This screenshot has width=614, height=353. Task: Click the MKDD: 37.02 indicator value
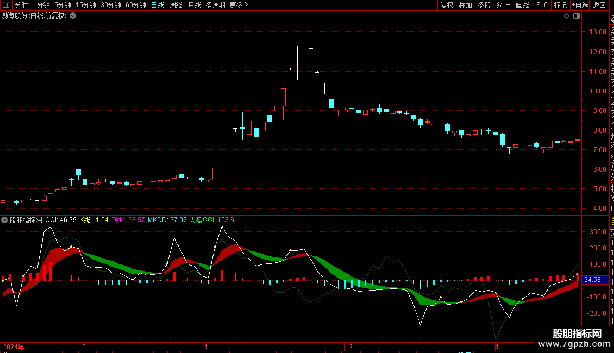click(x=167, y=220)
